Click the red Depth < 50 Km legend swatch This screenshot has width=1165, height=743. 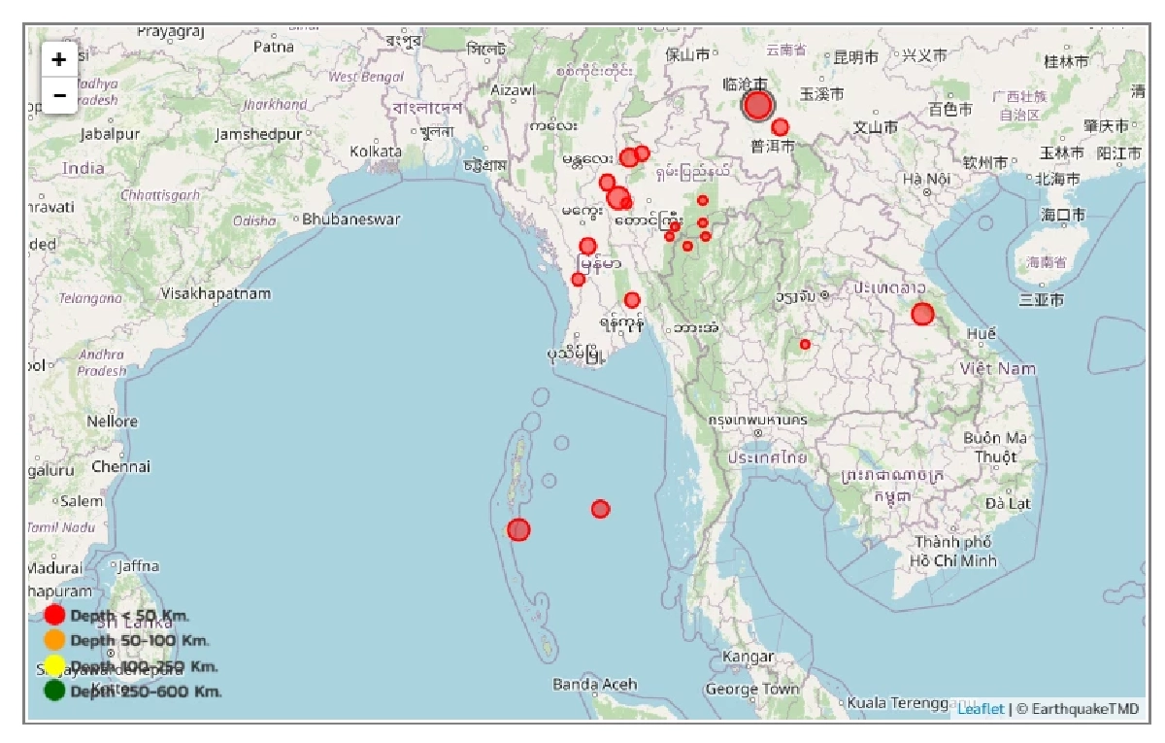coord(54,615)
